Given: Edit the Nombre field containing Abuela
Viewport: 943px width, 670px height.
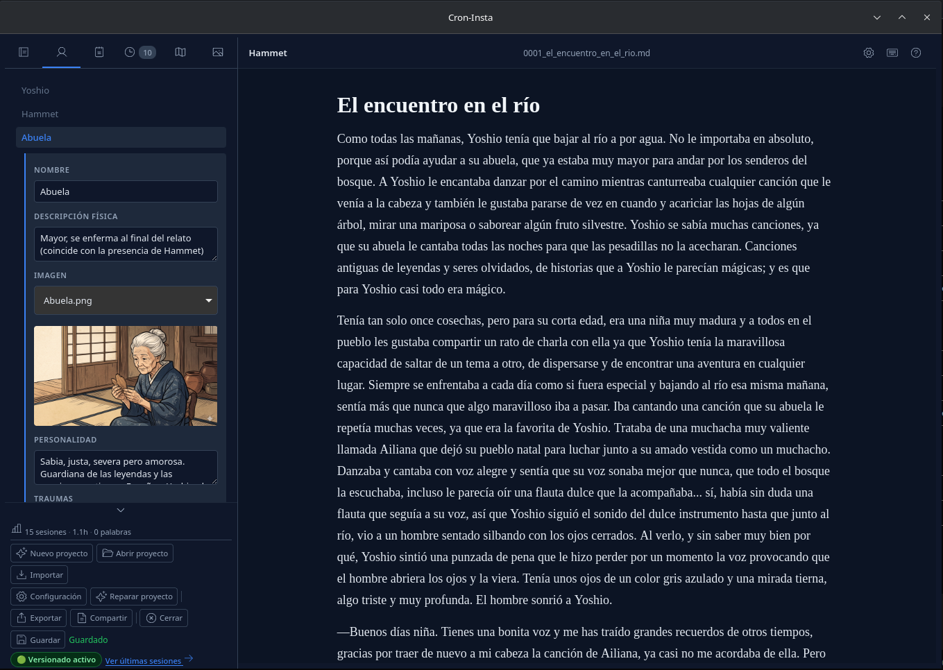Looking at the screenshot, I should (126, 191).
